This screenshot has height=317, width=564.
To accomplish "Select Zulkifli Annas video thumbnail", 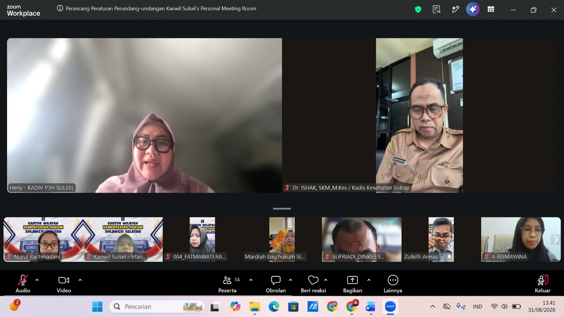I will pos(441,240).
